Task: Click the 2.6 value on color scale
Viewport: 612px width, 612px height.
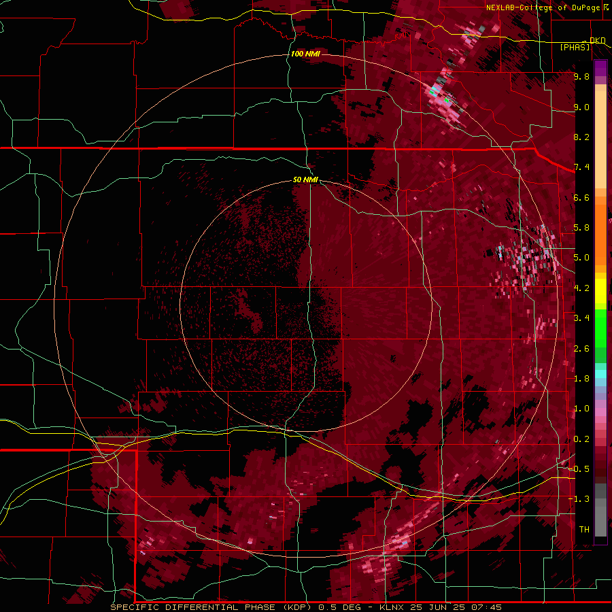Action: (x=581, y=349)
